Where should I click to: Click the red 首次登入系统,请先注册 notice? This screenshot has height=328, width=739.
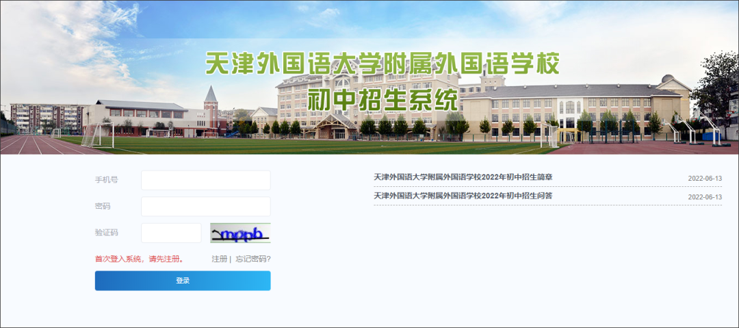(x=140, y=259)
